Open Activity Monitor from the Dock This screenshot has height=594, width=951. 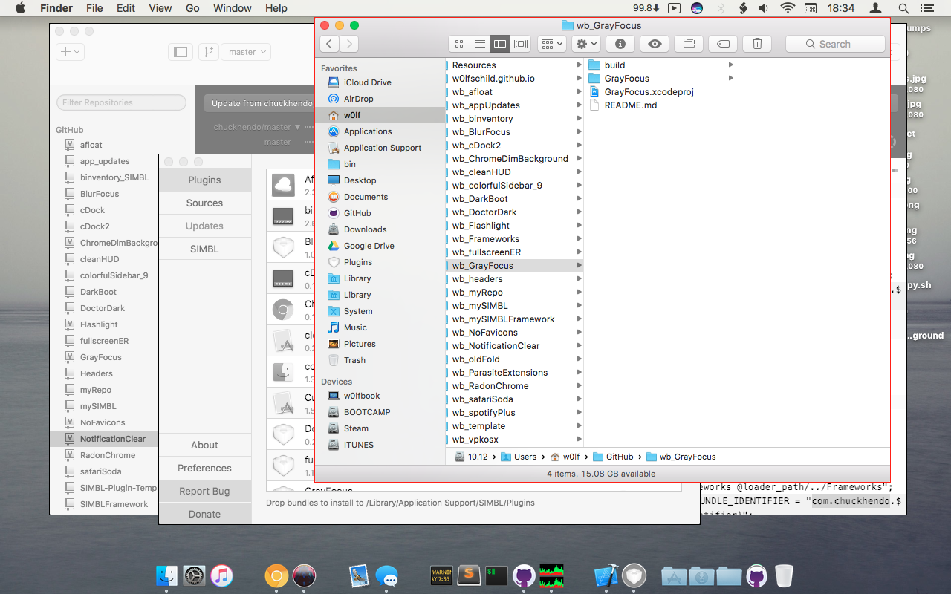[x=551, y=575]
